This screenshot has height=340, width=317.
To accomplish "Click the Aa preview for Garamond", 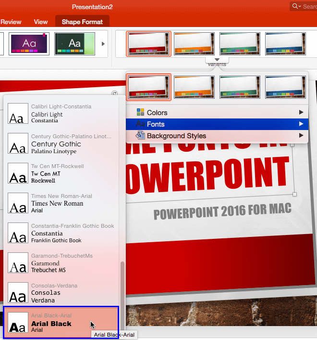I will (18, 263).
